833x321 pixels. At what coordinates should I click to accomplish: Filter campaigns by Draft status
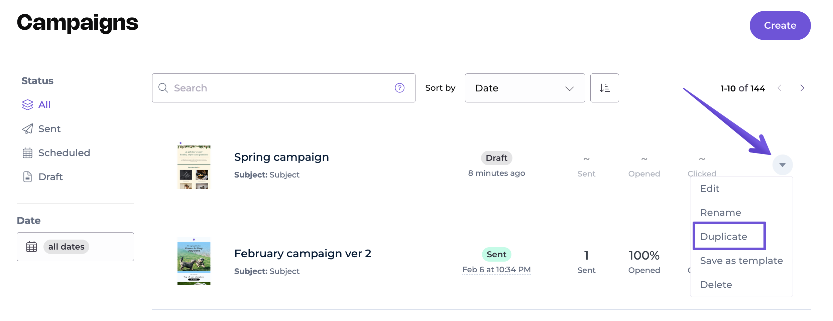click(50, 177)
